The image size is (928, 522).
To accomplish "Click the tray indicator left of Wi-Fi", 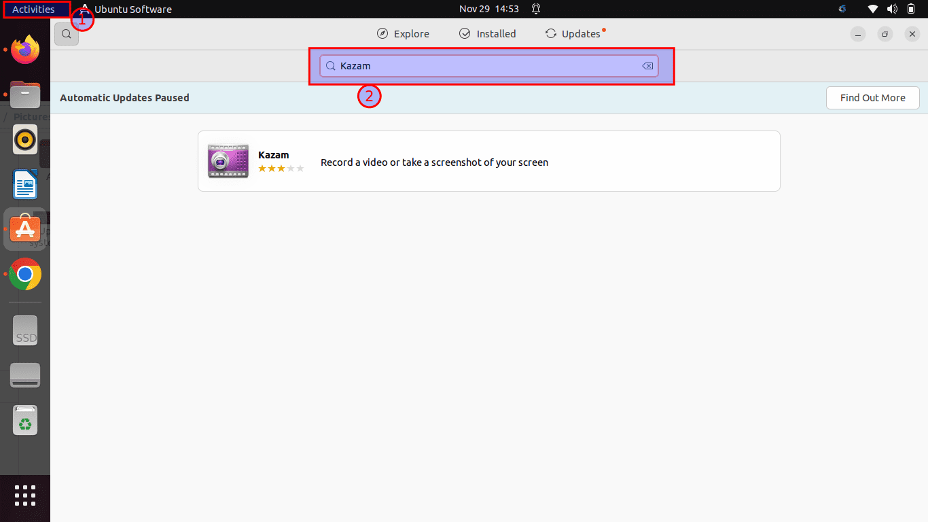I will click(x=843, y=10).
